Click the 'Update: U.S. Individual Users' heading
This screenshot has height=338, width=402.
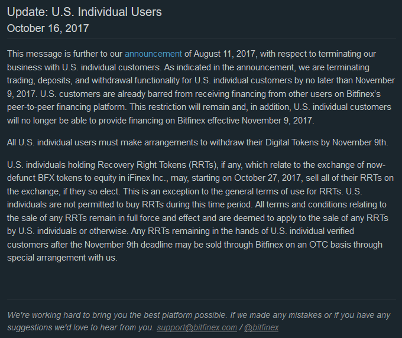click(x=85, y=12)
